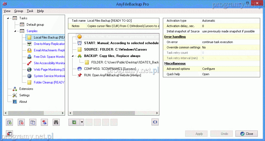
Task: Select the Site Accessibility Monitor task
Action: [49, 63]
